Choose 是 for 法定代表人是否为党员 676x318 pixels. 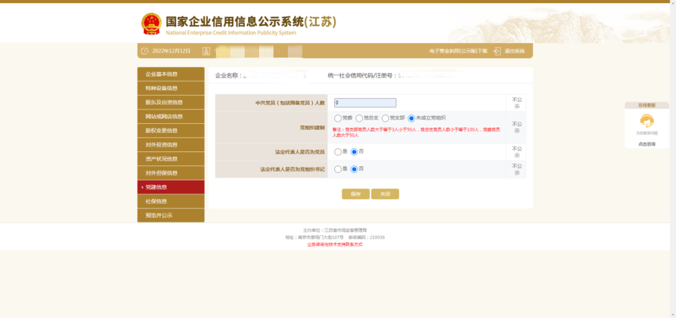point(338,151)
